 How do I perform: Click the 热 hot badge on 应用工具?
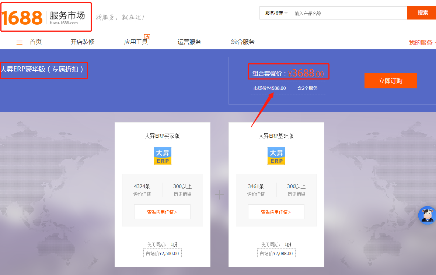[147, 37]
